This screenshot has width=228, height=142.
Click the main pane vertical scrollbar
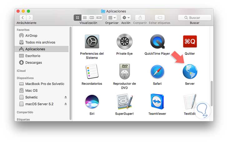(x=211, y=93)
